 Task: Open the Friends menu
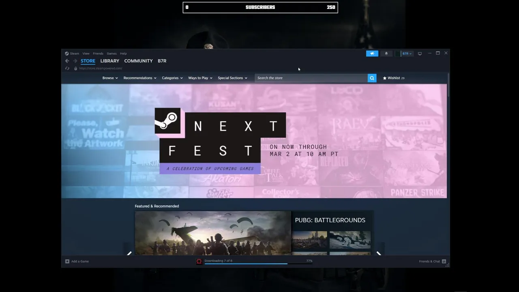pos(98,54)
